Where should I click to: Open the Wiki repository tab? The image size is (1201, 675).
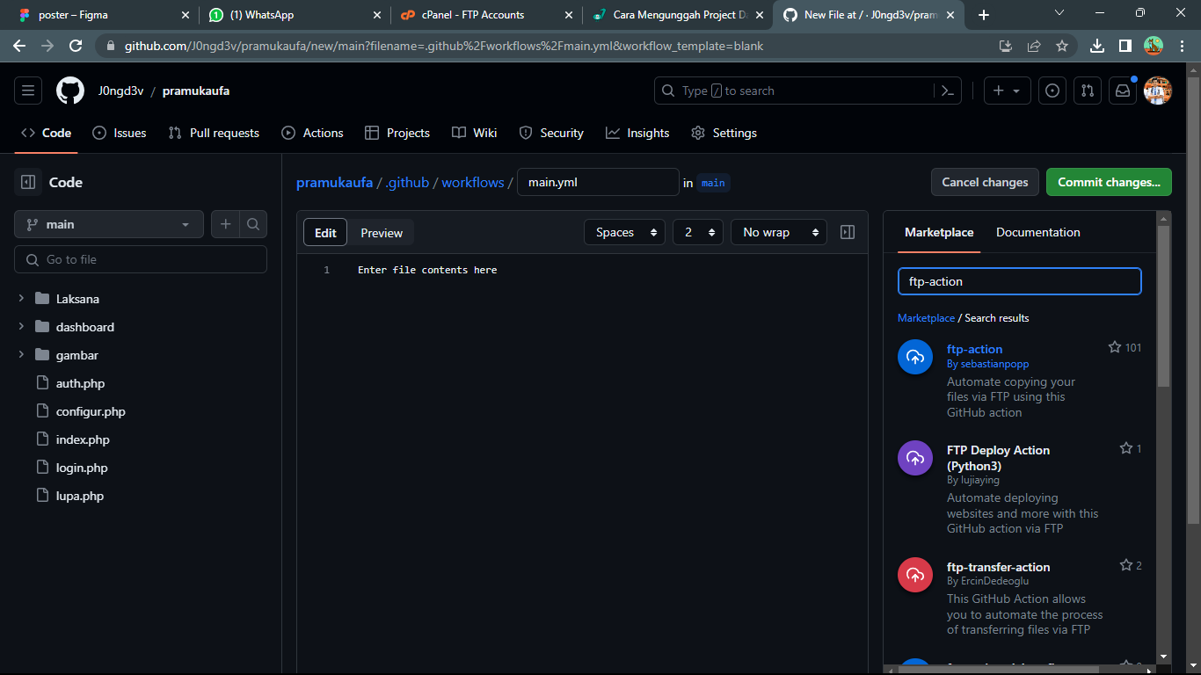click(x=475, y=133)
